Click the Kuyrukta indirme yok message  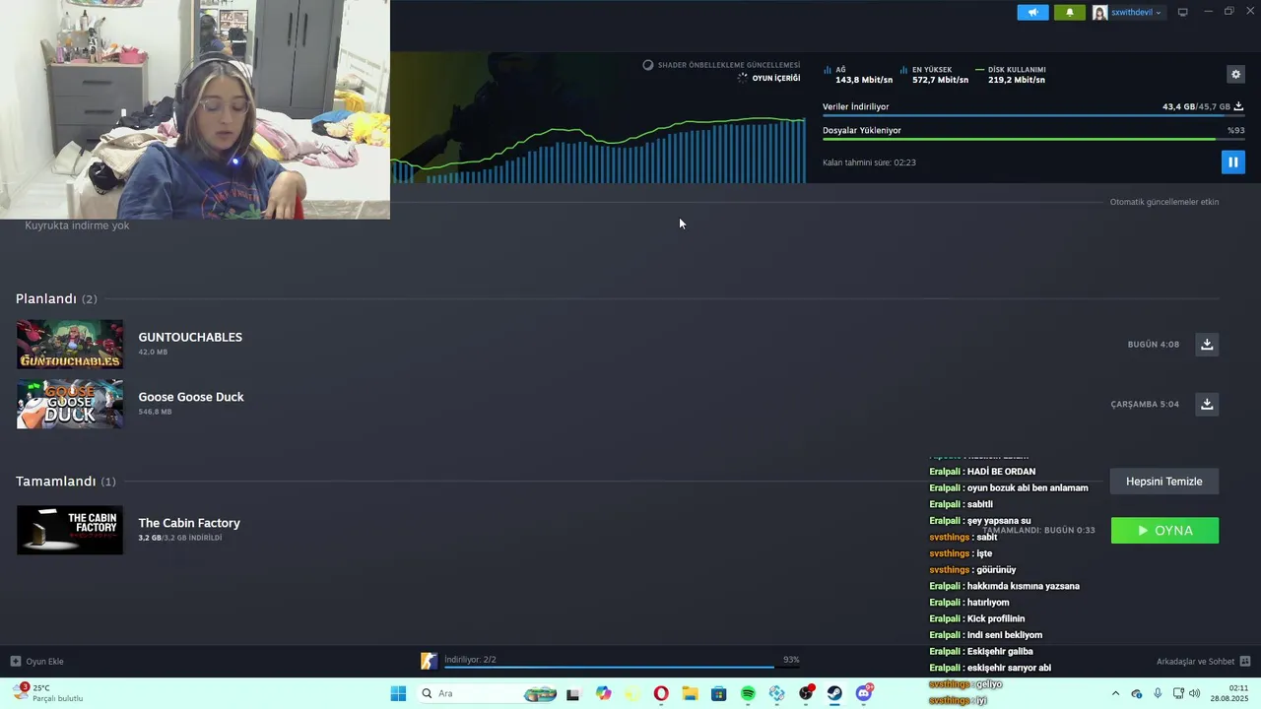tap(77, 226)
